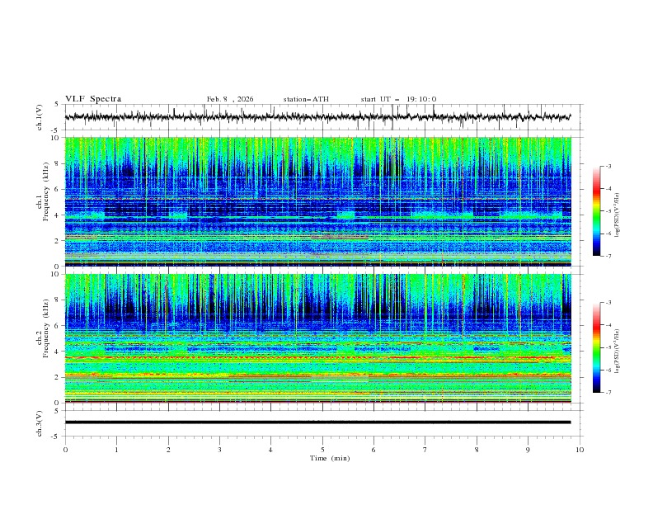The height and width of the screenshot is (505, 653).
Task: Click the time axis tick label "9"
Action: tap(528, 450)
